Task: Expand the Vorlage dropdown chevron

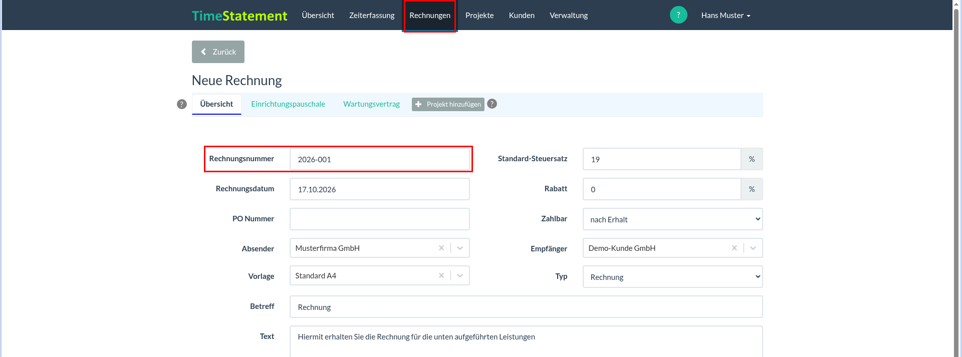Action: point(460,275)
